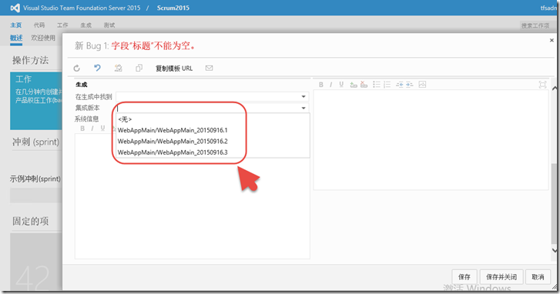Click the Visual Studio logo icon
The width and height of the screenshot is (560, 294).
[15, 8]
